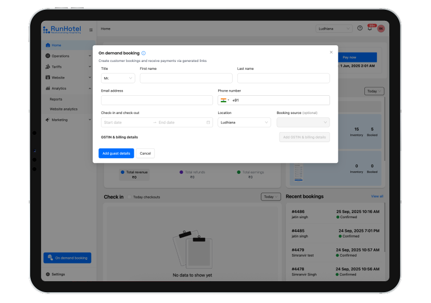Open Reports under Analytics
Viewport: 431px width, 303px height.
click(x=56, y=99)
